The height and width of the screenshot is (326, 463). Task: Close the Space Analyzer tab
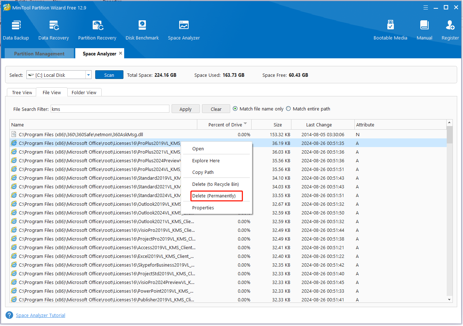pos(121,53)
